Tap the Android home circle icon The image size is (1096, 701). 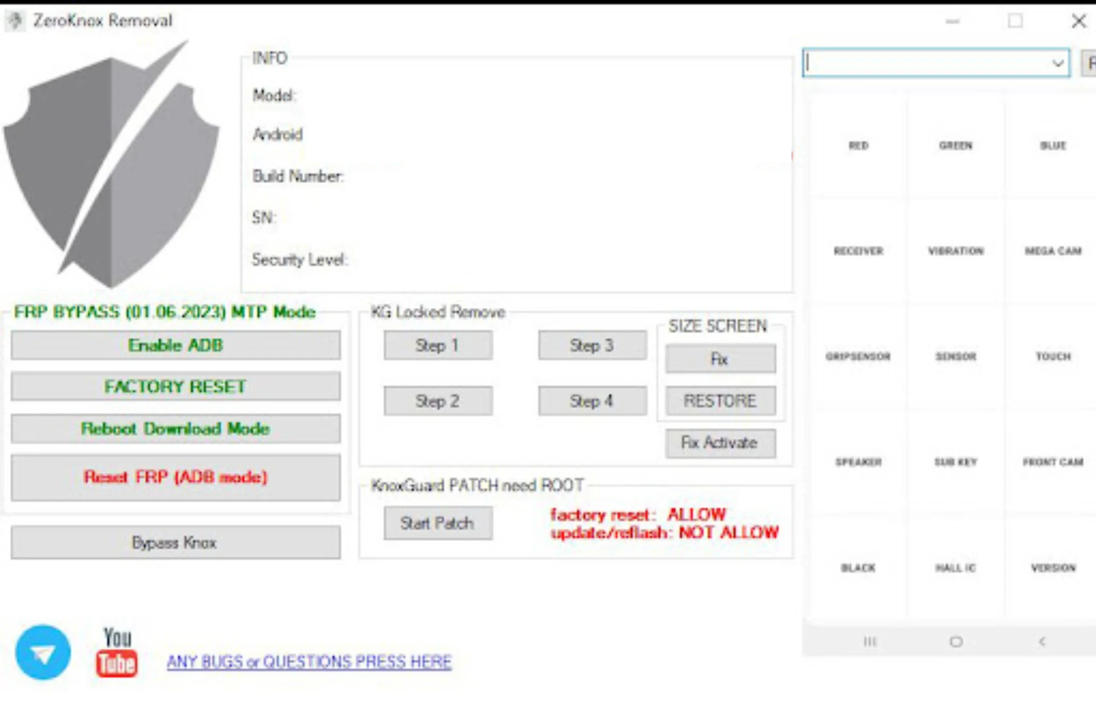pyautogui.click(x=956, y=641)
